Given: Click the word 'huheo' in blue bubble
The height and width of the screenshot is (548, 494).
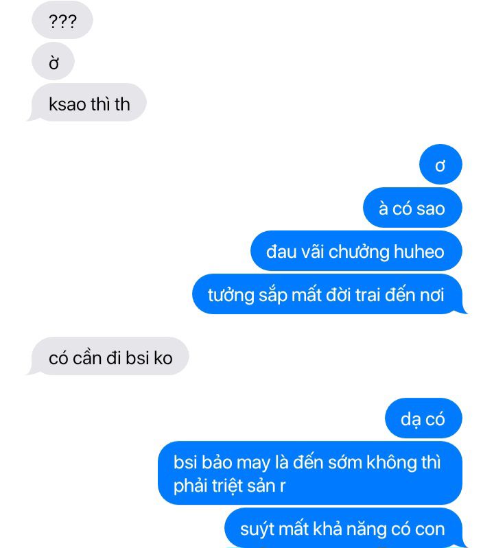Looking at the screenshot, I should coord(419,252).
